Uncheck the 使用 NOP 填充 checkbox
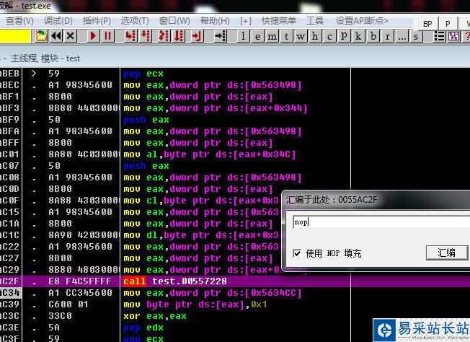The height and width of the screenshot is (342, 470). point(297,253)
